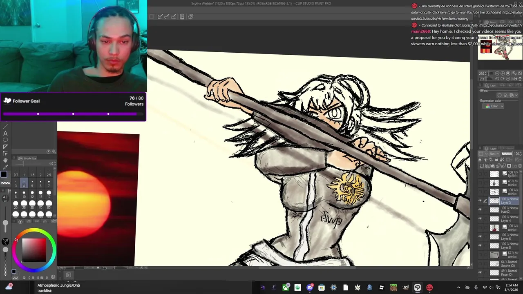Select the Eyedropper tool
Screen dimensions: 523x294
[x=5, y=167]
